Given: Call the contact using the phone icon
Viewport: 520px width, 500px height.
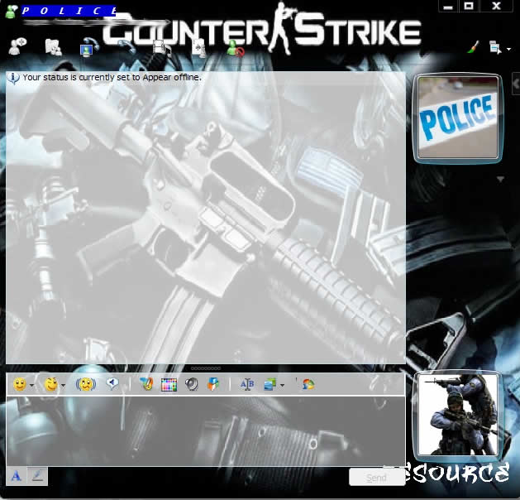Looking at the screenshot, I should point(126,47).
